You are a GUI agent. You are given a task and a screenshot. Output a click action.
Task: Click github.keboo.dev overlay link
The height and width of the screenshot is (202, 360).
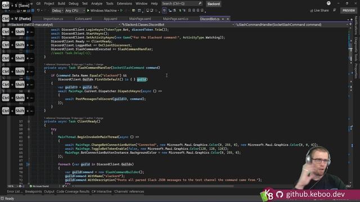[x=315, y=194]
